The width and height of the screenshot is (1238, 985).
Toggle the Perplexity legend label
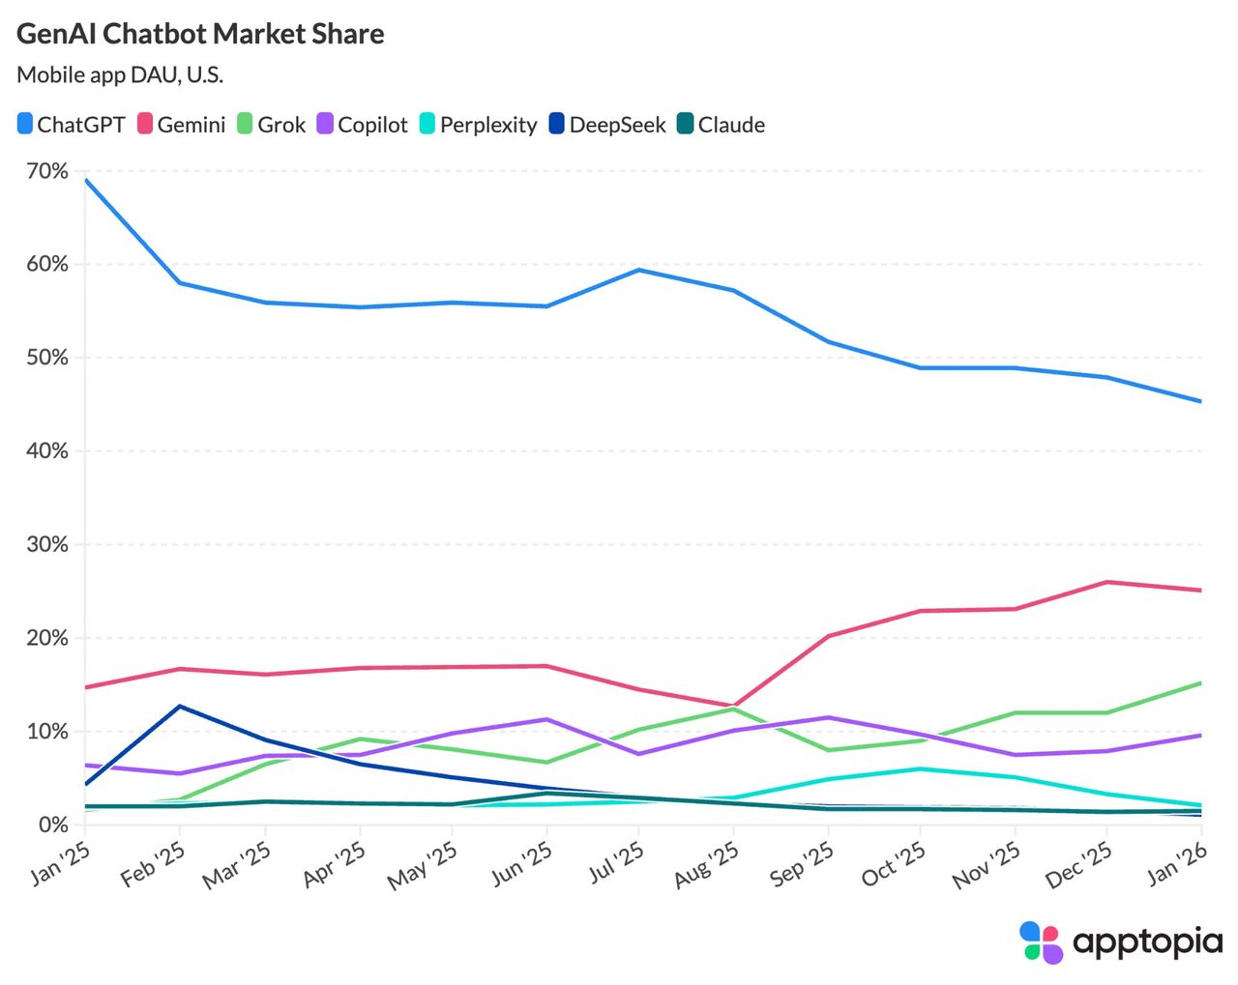coord(488,125)
